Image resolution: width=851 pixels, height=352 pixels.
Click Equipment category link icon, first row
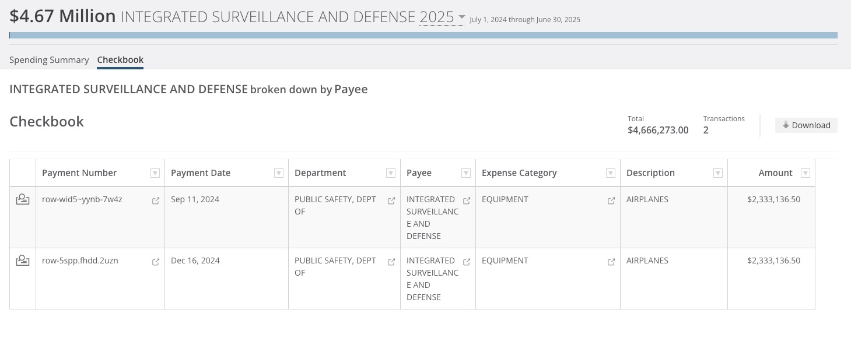[x=611, y=200]
